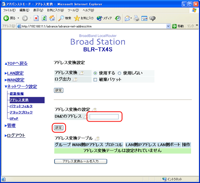Click help icon beside アドレス変換 label

click(x=82, y=73)
